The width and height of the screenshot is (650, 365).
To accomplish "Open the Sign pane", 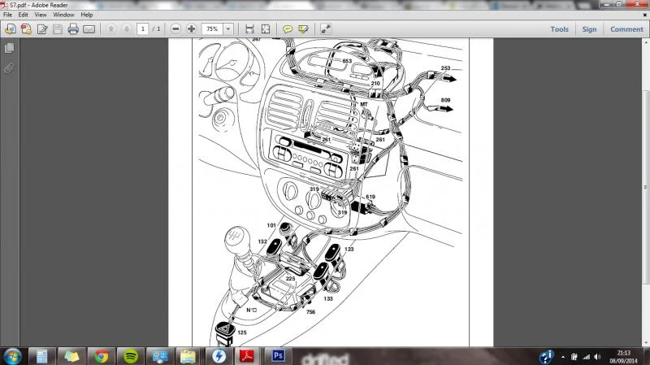I will [x=589, y=29].
